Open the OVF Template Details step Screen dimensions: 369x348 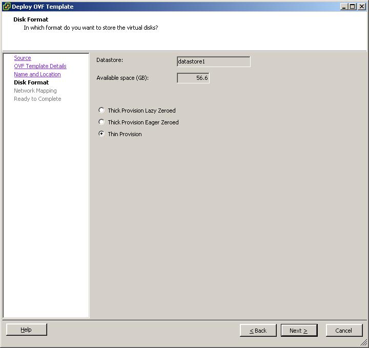pos(40,66)
